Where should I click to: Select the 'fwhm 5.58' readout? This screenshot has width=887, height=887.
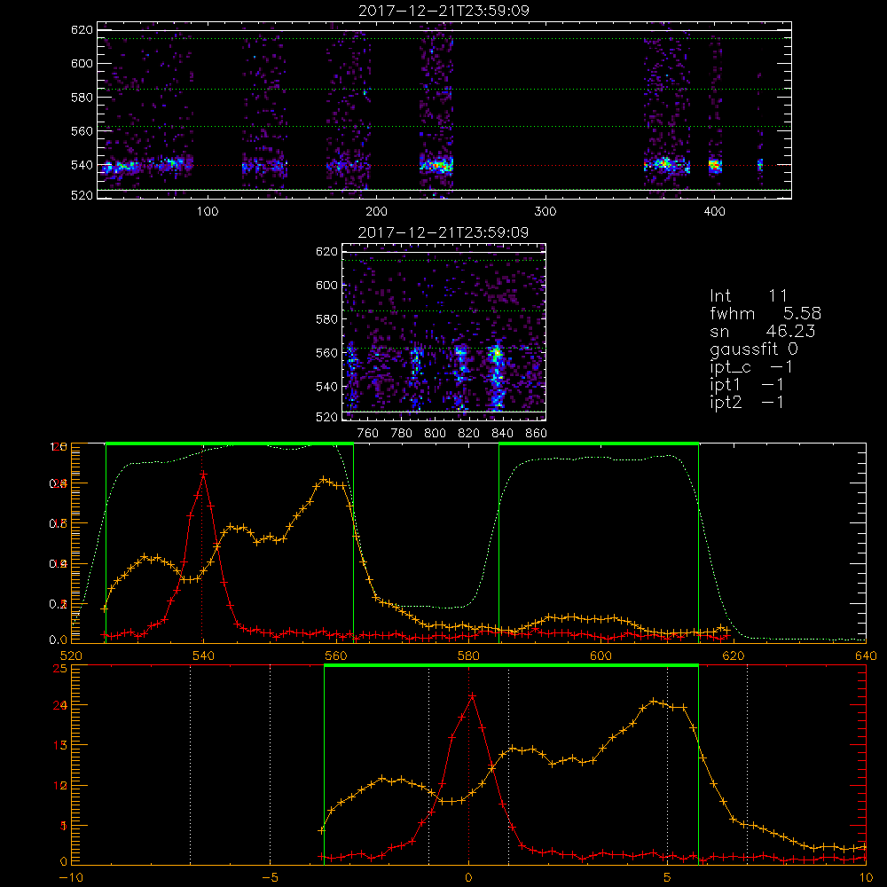tap(765, 313)
